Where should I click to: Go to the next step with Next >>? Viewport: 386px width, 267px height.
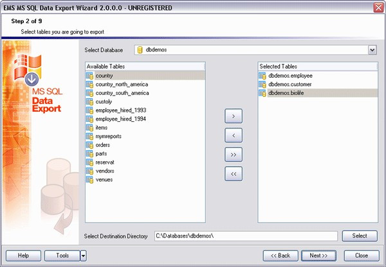pyautogui.click(x=318, y=255)
